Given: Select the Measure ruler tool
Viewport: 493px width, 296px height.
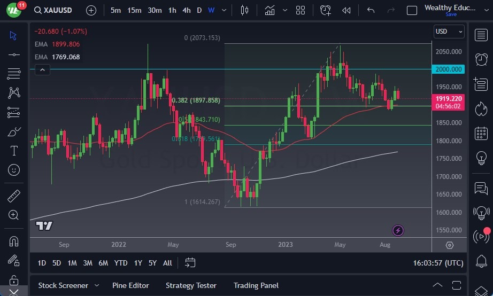Looking at the screenshot, I should point(14,196).
